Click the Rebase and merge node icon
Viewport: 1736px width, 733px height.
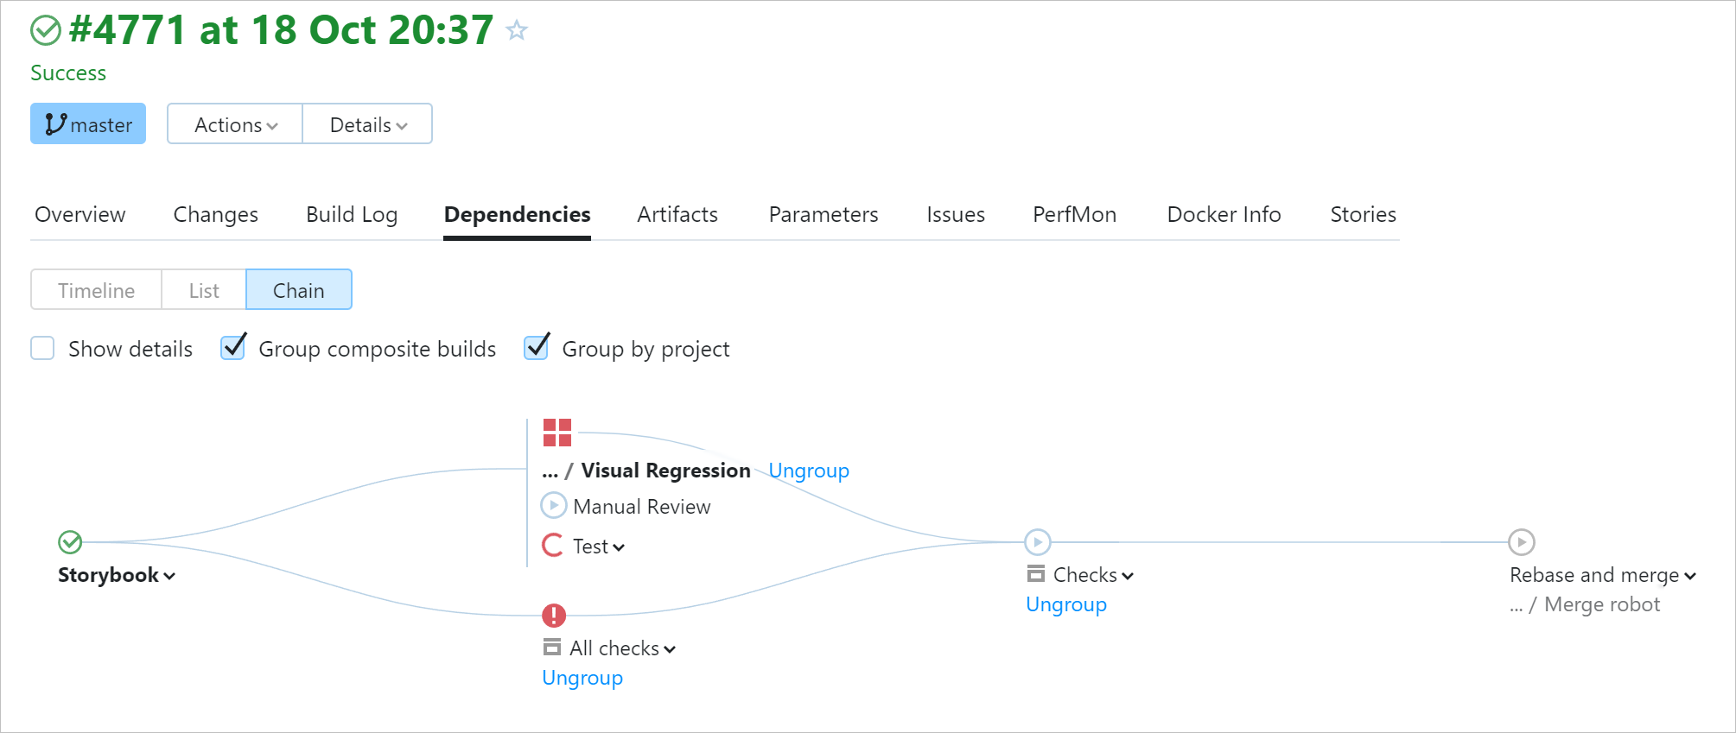pyautogui.click(x=1521, y=542)
